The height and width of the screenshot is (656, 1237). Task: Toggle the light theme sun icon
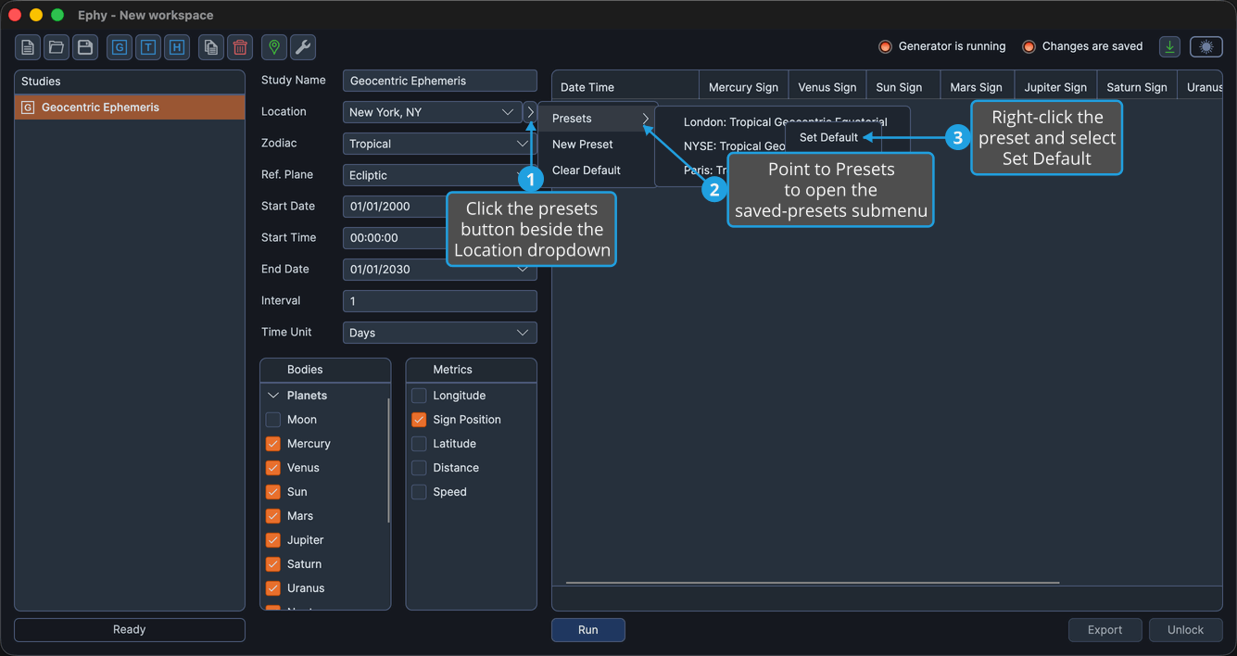(x=1206, y=47)
